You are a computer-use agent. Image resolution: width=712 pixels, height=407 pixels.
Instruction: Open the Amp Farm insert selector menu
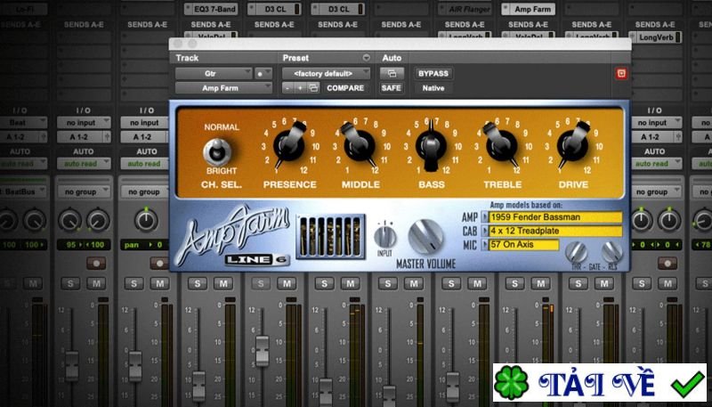click(x=223, y=88)
